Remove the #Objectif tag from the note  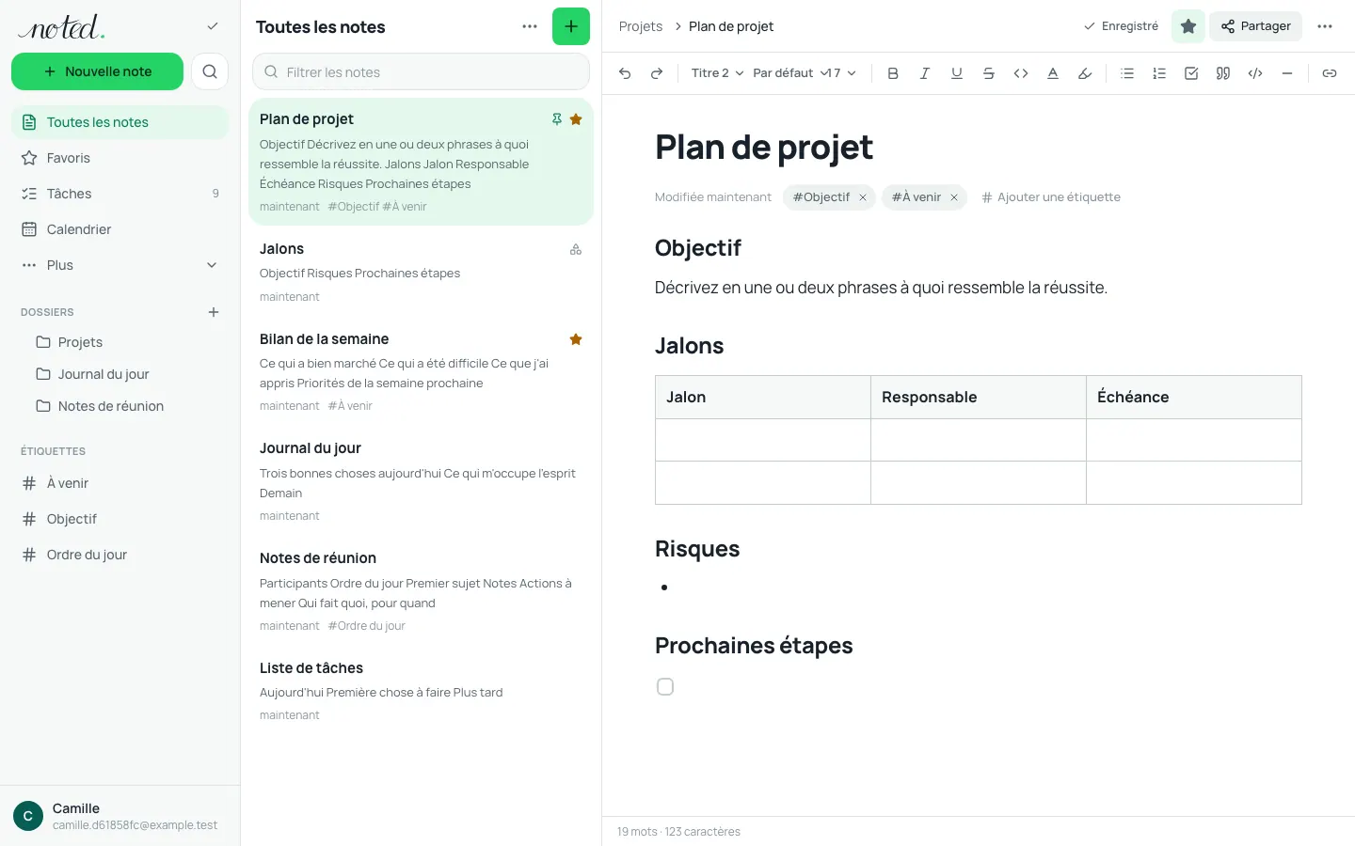point(863,197)
